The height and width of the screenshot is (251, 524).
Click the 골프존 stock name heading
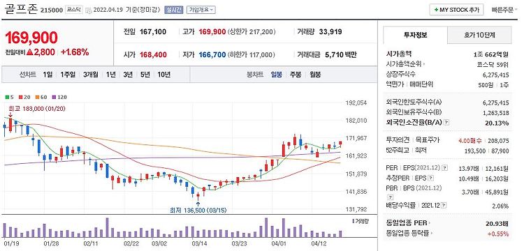click(x=22, y=9)
